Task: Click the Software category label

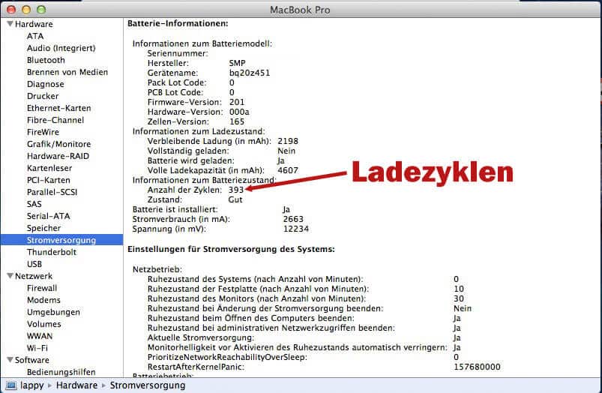Action: (32, 360)
